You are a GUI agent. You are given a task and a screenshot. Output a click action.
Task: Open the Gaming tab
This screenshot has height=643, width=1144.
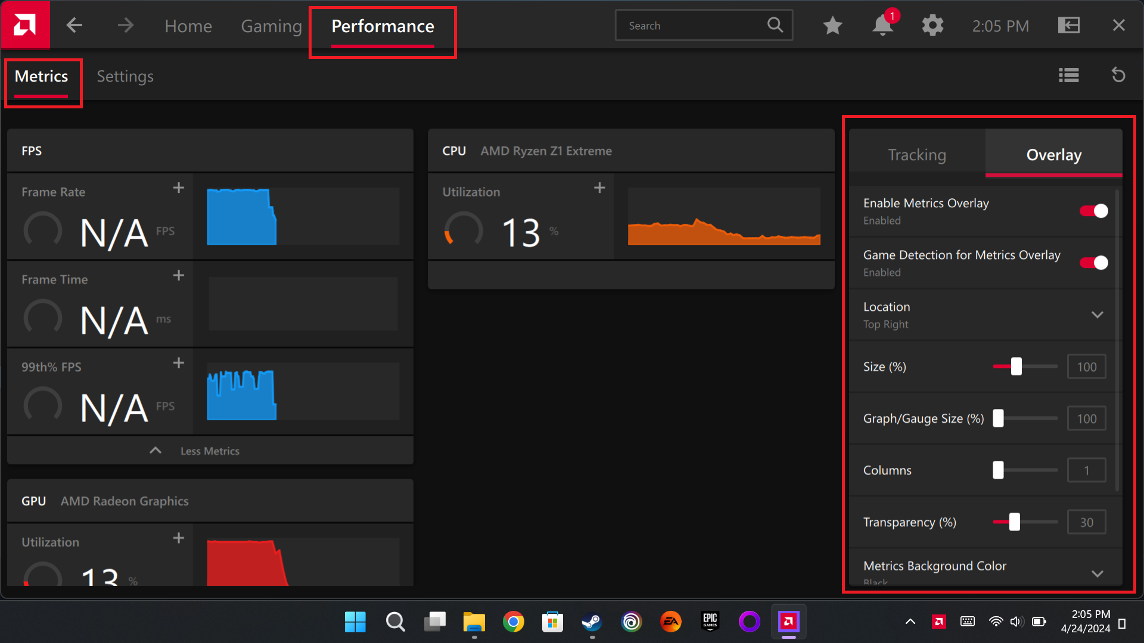tap(271, 26)
